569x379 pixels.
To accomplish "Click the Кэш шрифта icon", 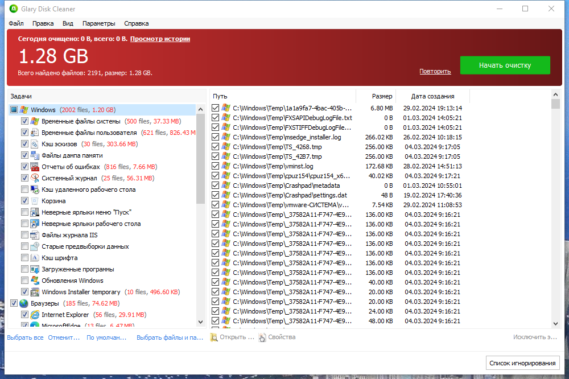I will tap(35, 258).
